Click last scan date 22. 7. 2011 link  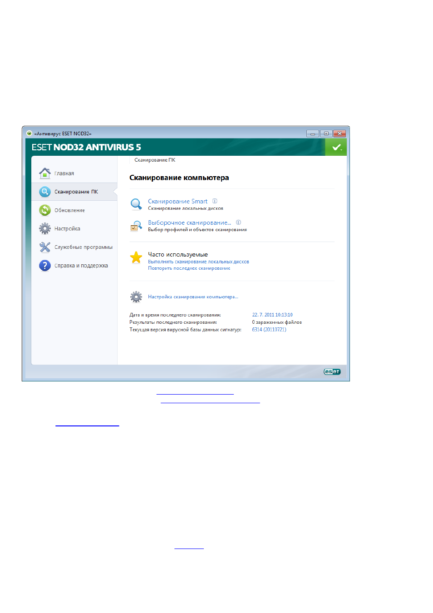pyautogui.click(x=272, y=315)
